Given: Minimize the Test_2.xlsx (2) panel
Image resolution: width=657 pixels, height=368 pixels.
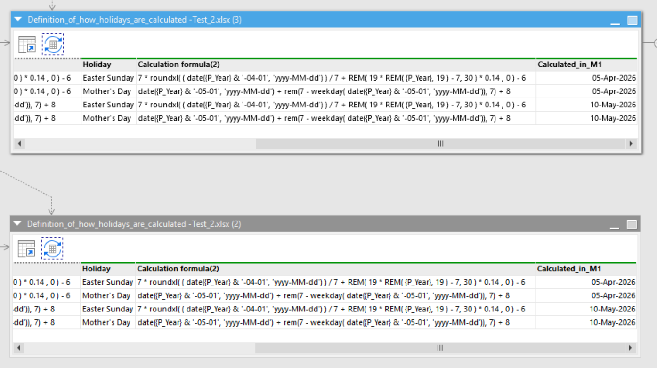Looking at the screenshot, I should tap(615, 225).
